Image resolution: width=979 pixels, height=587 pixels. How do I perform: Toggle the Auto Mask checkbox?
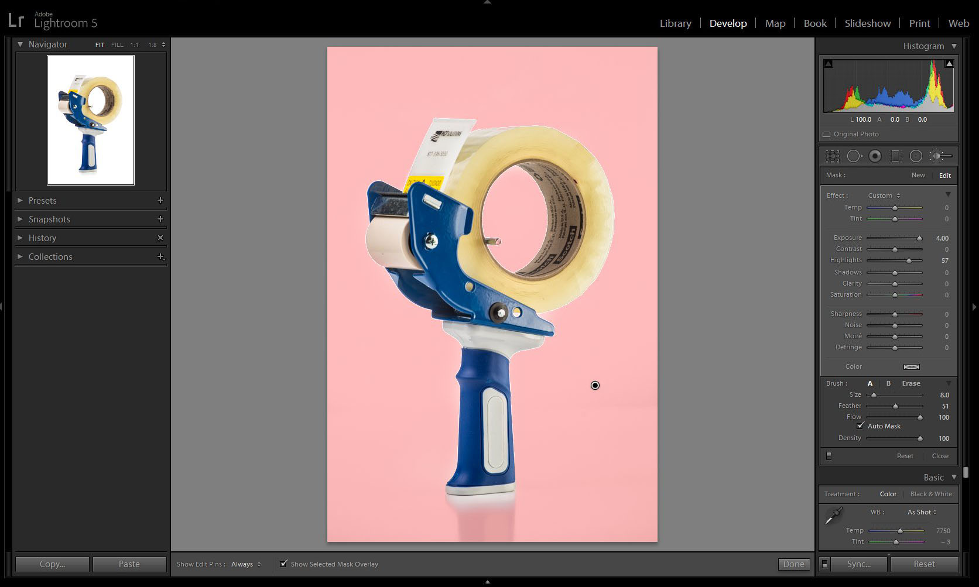tap(860, 425)
